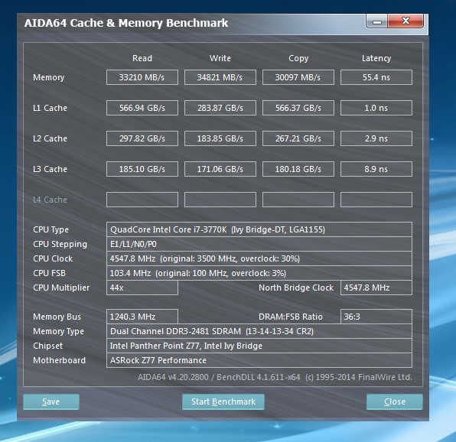Select the DRAM:FSB Ratio field
Screen dimensions: 456x442
pos(376,317)
